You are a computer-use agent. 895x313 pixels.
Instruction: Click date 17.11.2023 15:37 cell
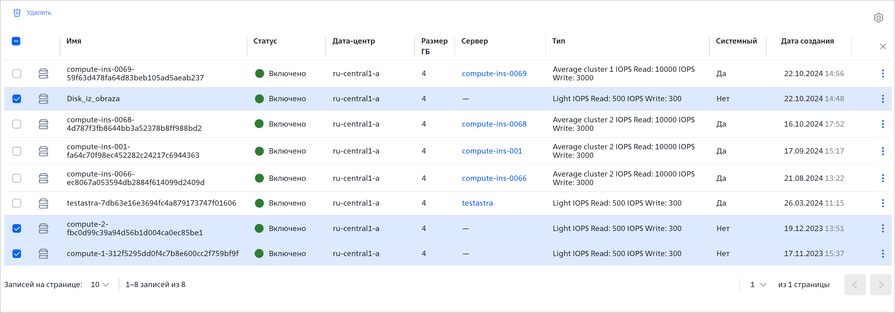814,254
